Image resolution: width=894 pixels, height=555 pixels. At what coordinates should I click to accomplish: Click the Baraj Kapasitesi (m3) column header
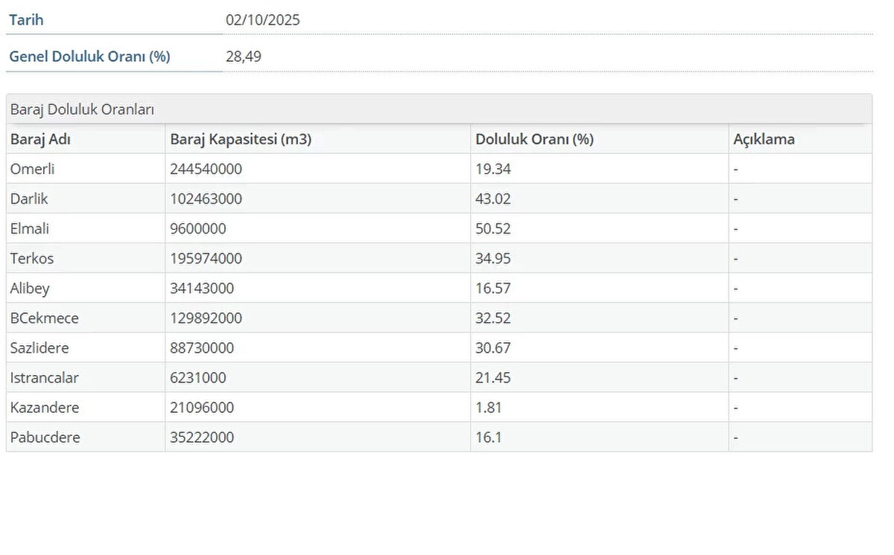click(241, 139)
